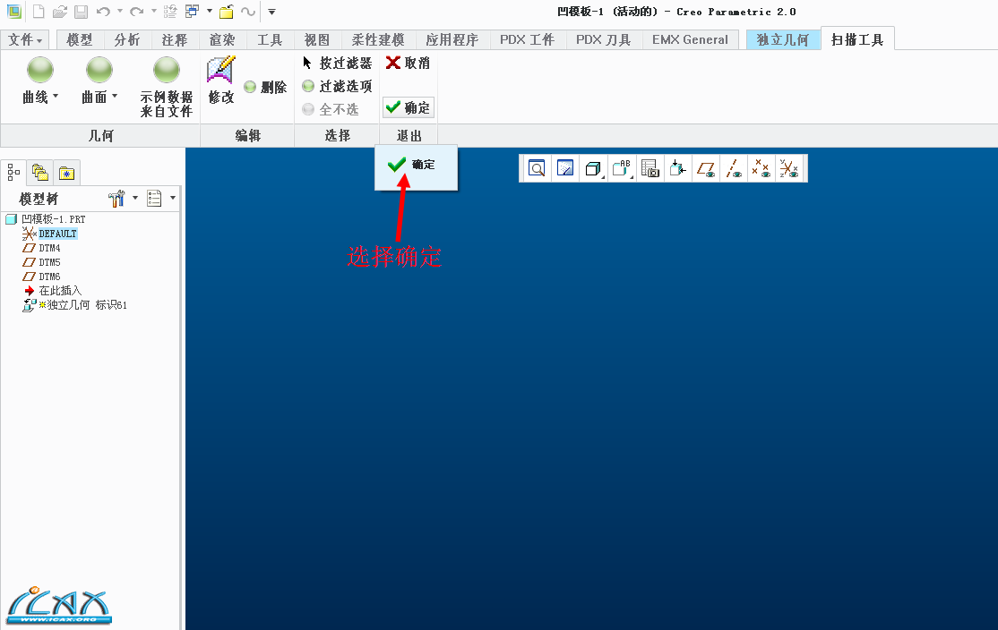Select the 按过滤器 selection cursor option
This screenshot has width=998, height=630.
pos(338,63)
